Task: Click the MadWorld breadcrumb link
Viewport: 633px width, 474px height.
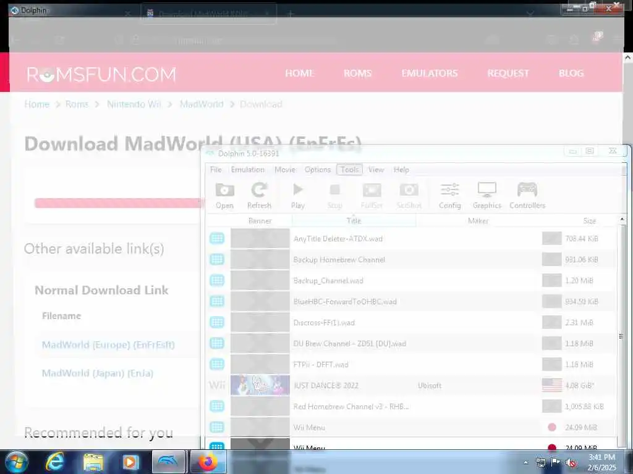Action: [202, 104]
